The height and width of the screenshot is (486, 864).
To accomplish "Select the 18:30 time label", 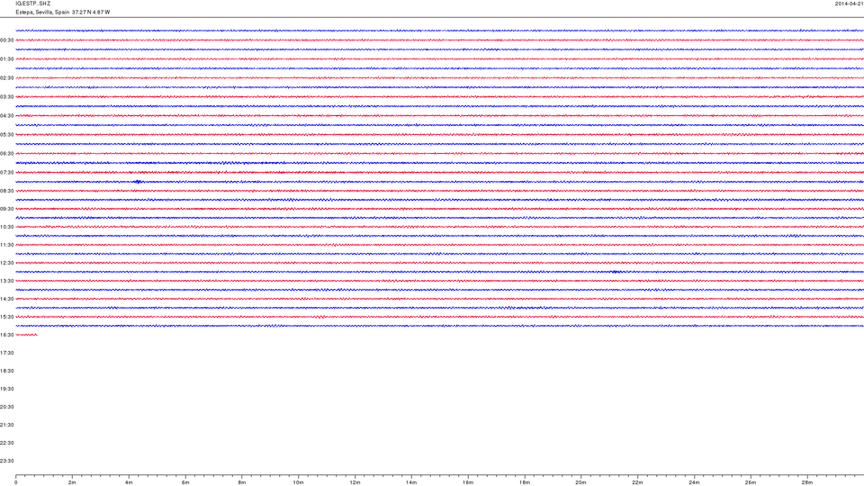I will (x=6, y=372).
